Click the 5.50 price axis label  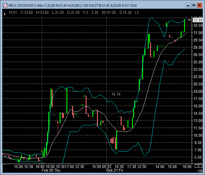(x=198, y=158)
